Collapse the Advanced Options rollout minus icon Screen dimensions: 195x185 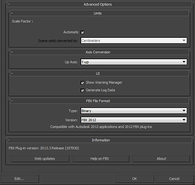pos(9,4)
